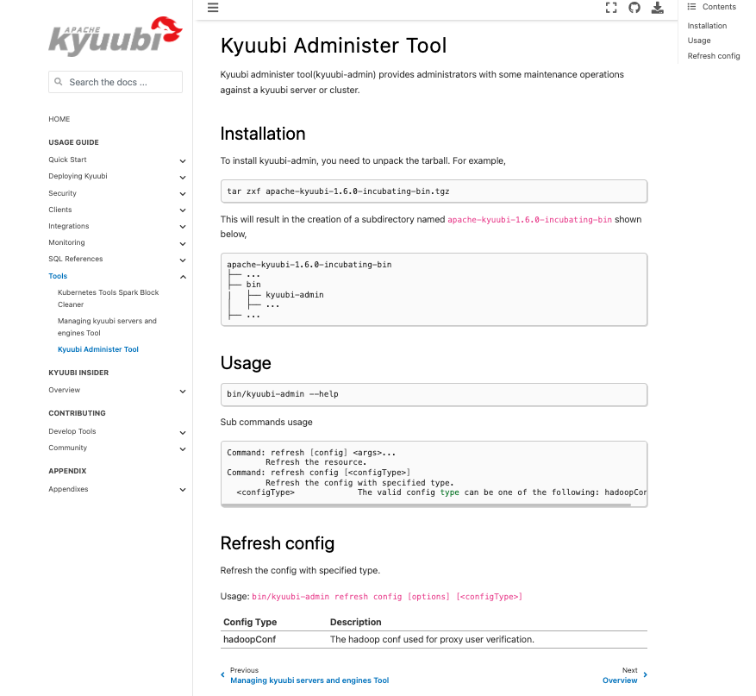The image size is (756, 696).
Task: Click the Config Type column header
Action: 250,622
